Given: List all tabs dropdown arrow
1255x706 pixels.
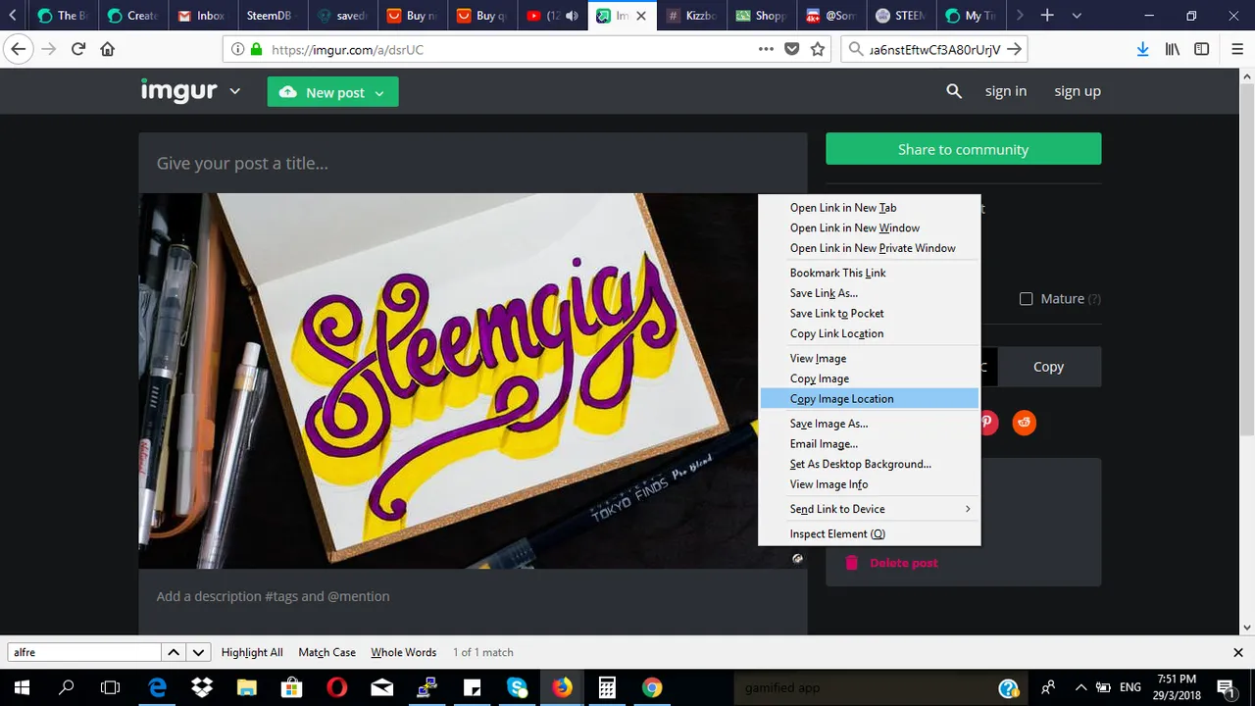Looking at the screenshot, I should coord(1077,16).
